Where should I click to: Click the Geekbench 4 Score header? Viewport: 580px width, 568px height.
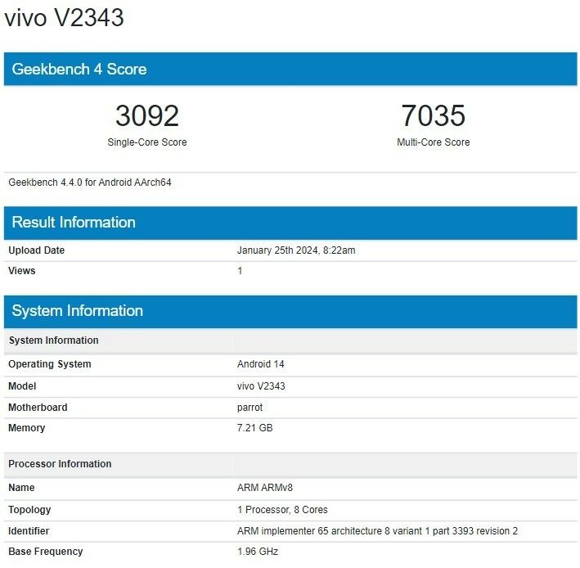click(79, 70)
